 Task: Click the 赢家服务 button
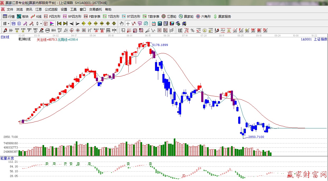[x=222, y=16]
